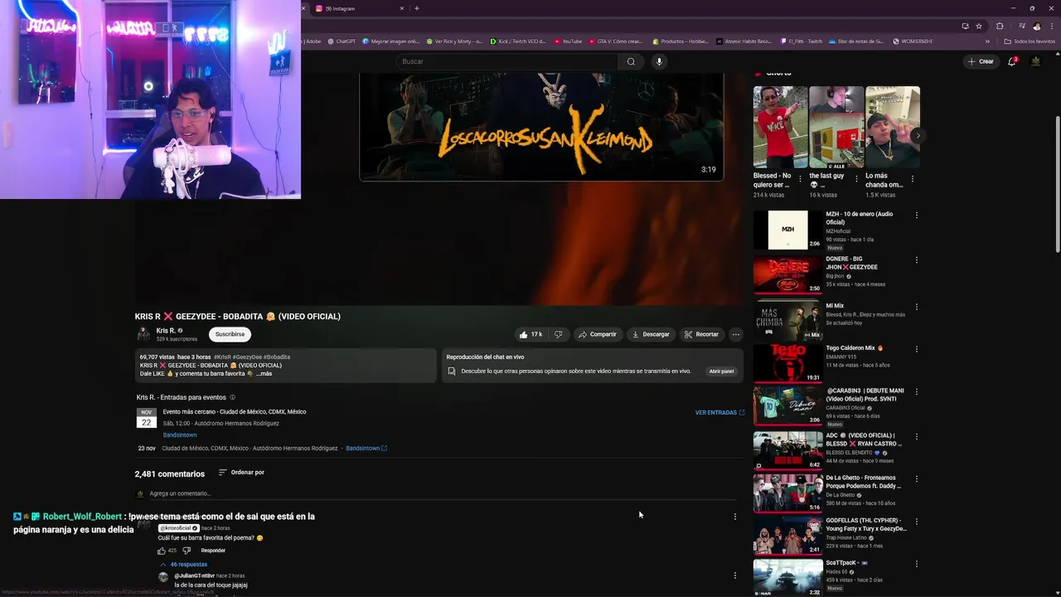Viewport: 1061px width, 597px height.
Task: Open options menu for @JulianGT comment
Action: 734,575
